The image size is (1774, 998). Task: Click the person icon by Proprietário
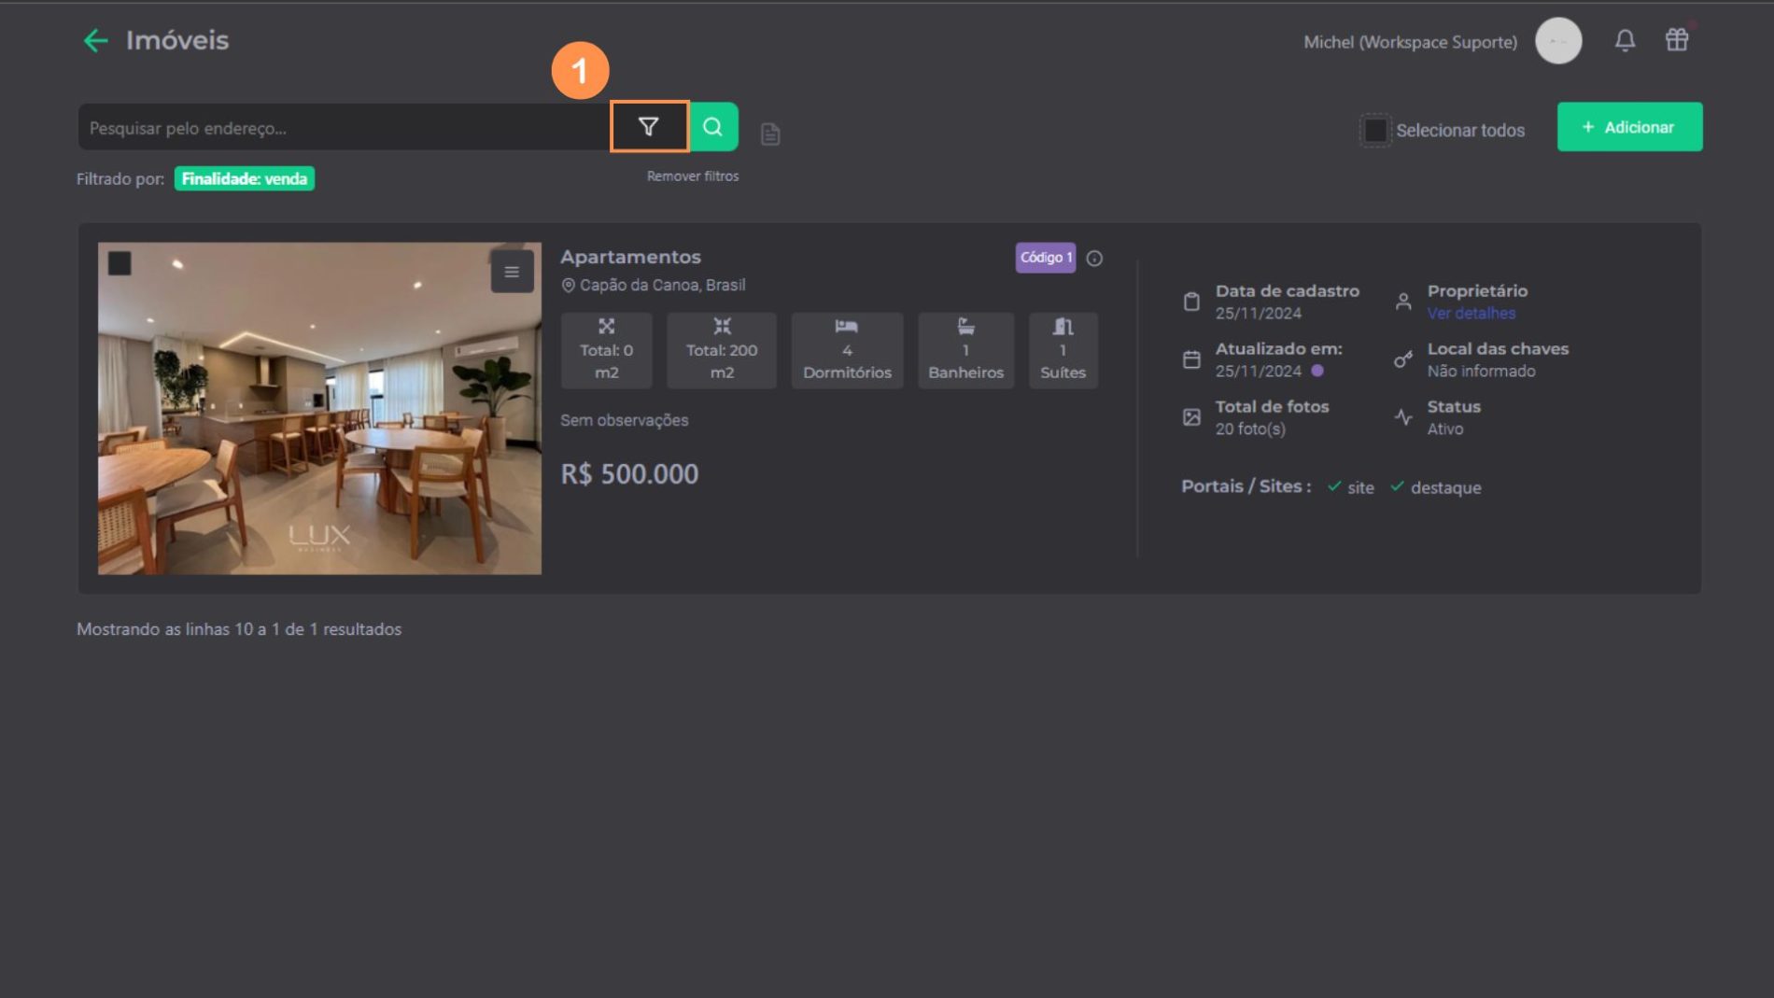coord(1403,302)
